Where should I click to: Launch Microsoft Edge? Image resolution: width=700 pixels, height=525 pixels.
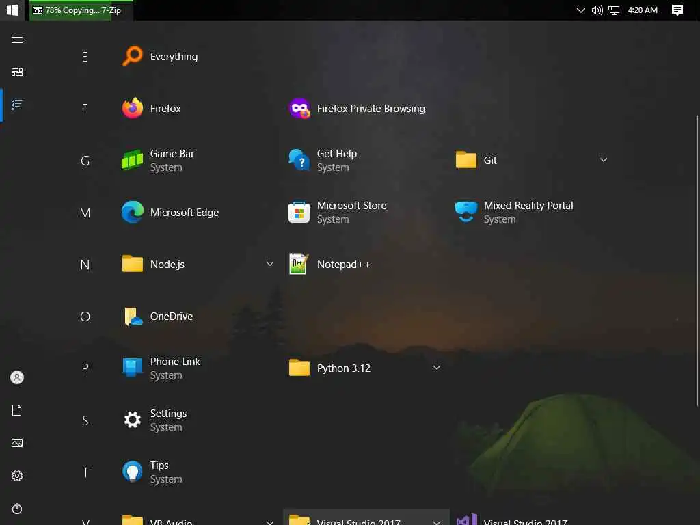click(x=170, y=213)
